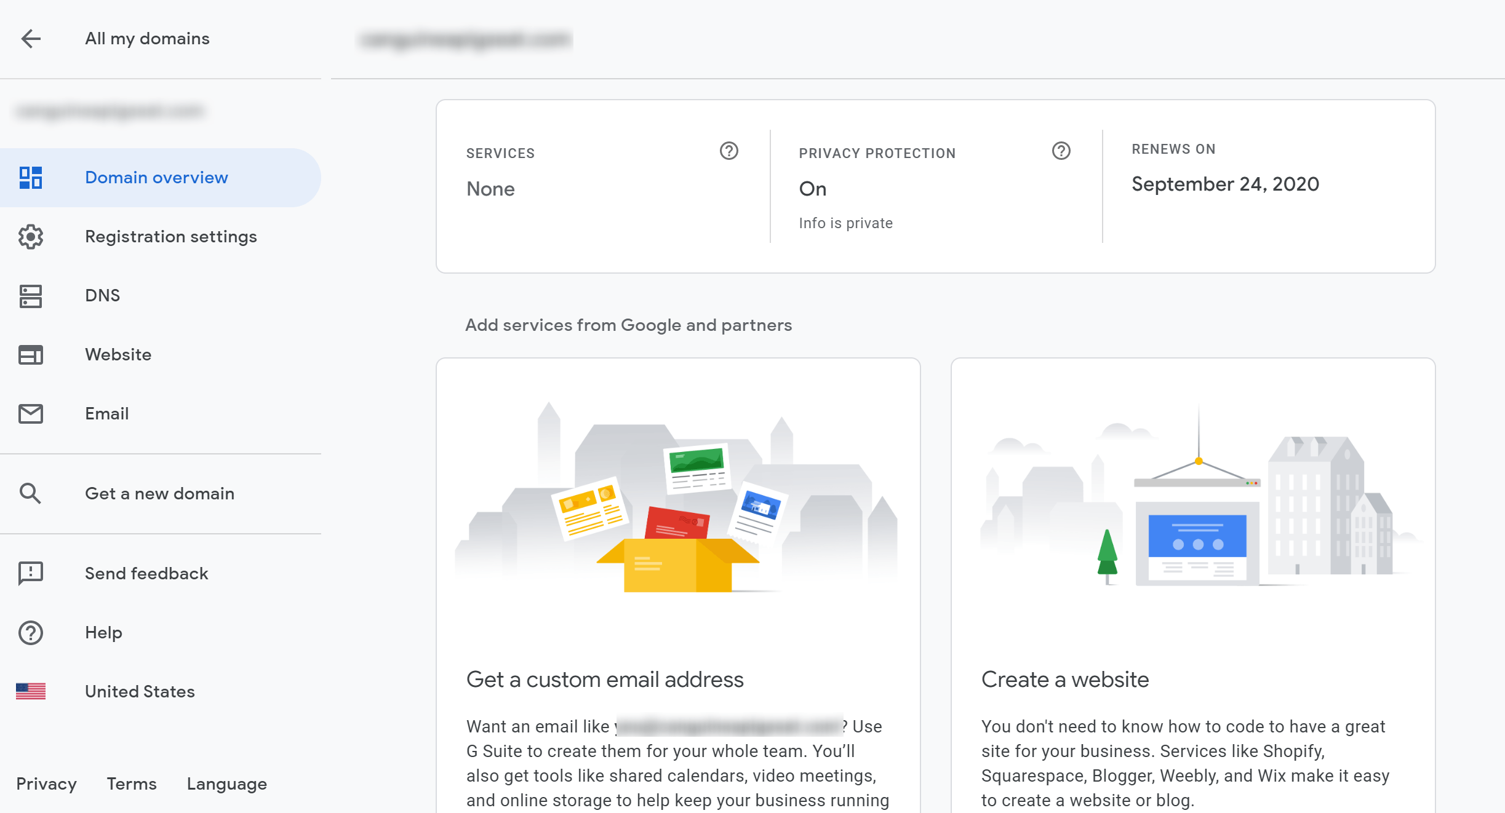Screen dimensions: 1505x813
Task: Click the Registration settings gear icon
Action: coord(30,236)
